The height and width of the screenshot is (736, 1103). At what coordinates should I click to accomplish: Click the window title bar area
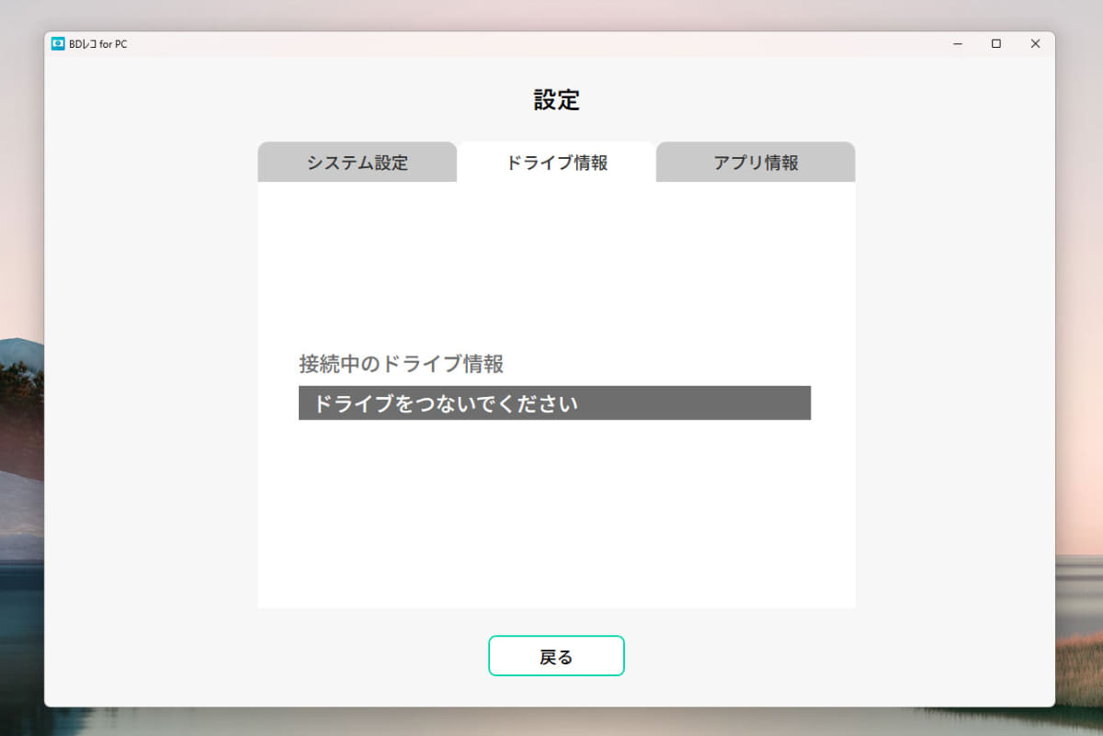tap(551, 43)
